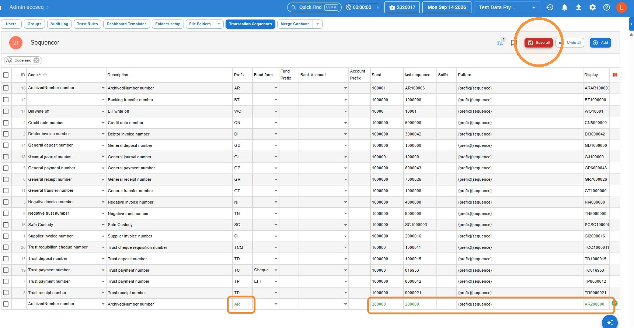Open the Quick Find search box
The height and width of the screenshot is (328, 634).
click(314, 7)
